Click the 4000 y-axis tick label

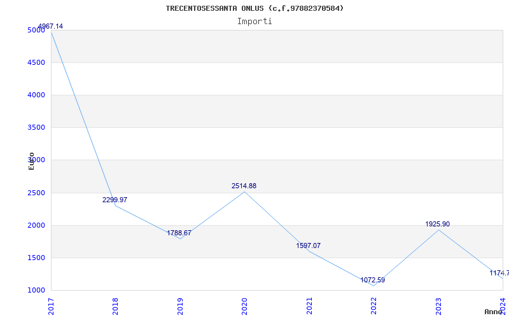36,95
